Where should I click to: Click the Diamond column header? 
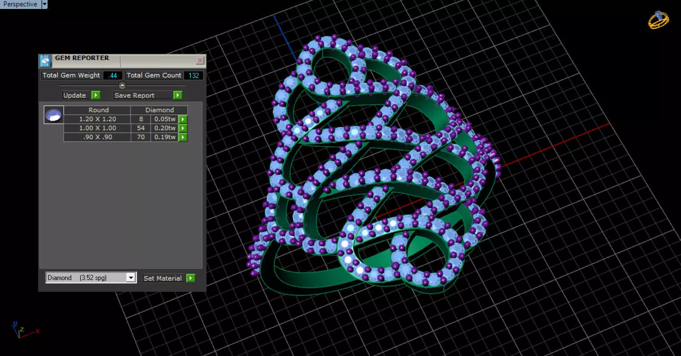(159, 110)
